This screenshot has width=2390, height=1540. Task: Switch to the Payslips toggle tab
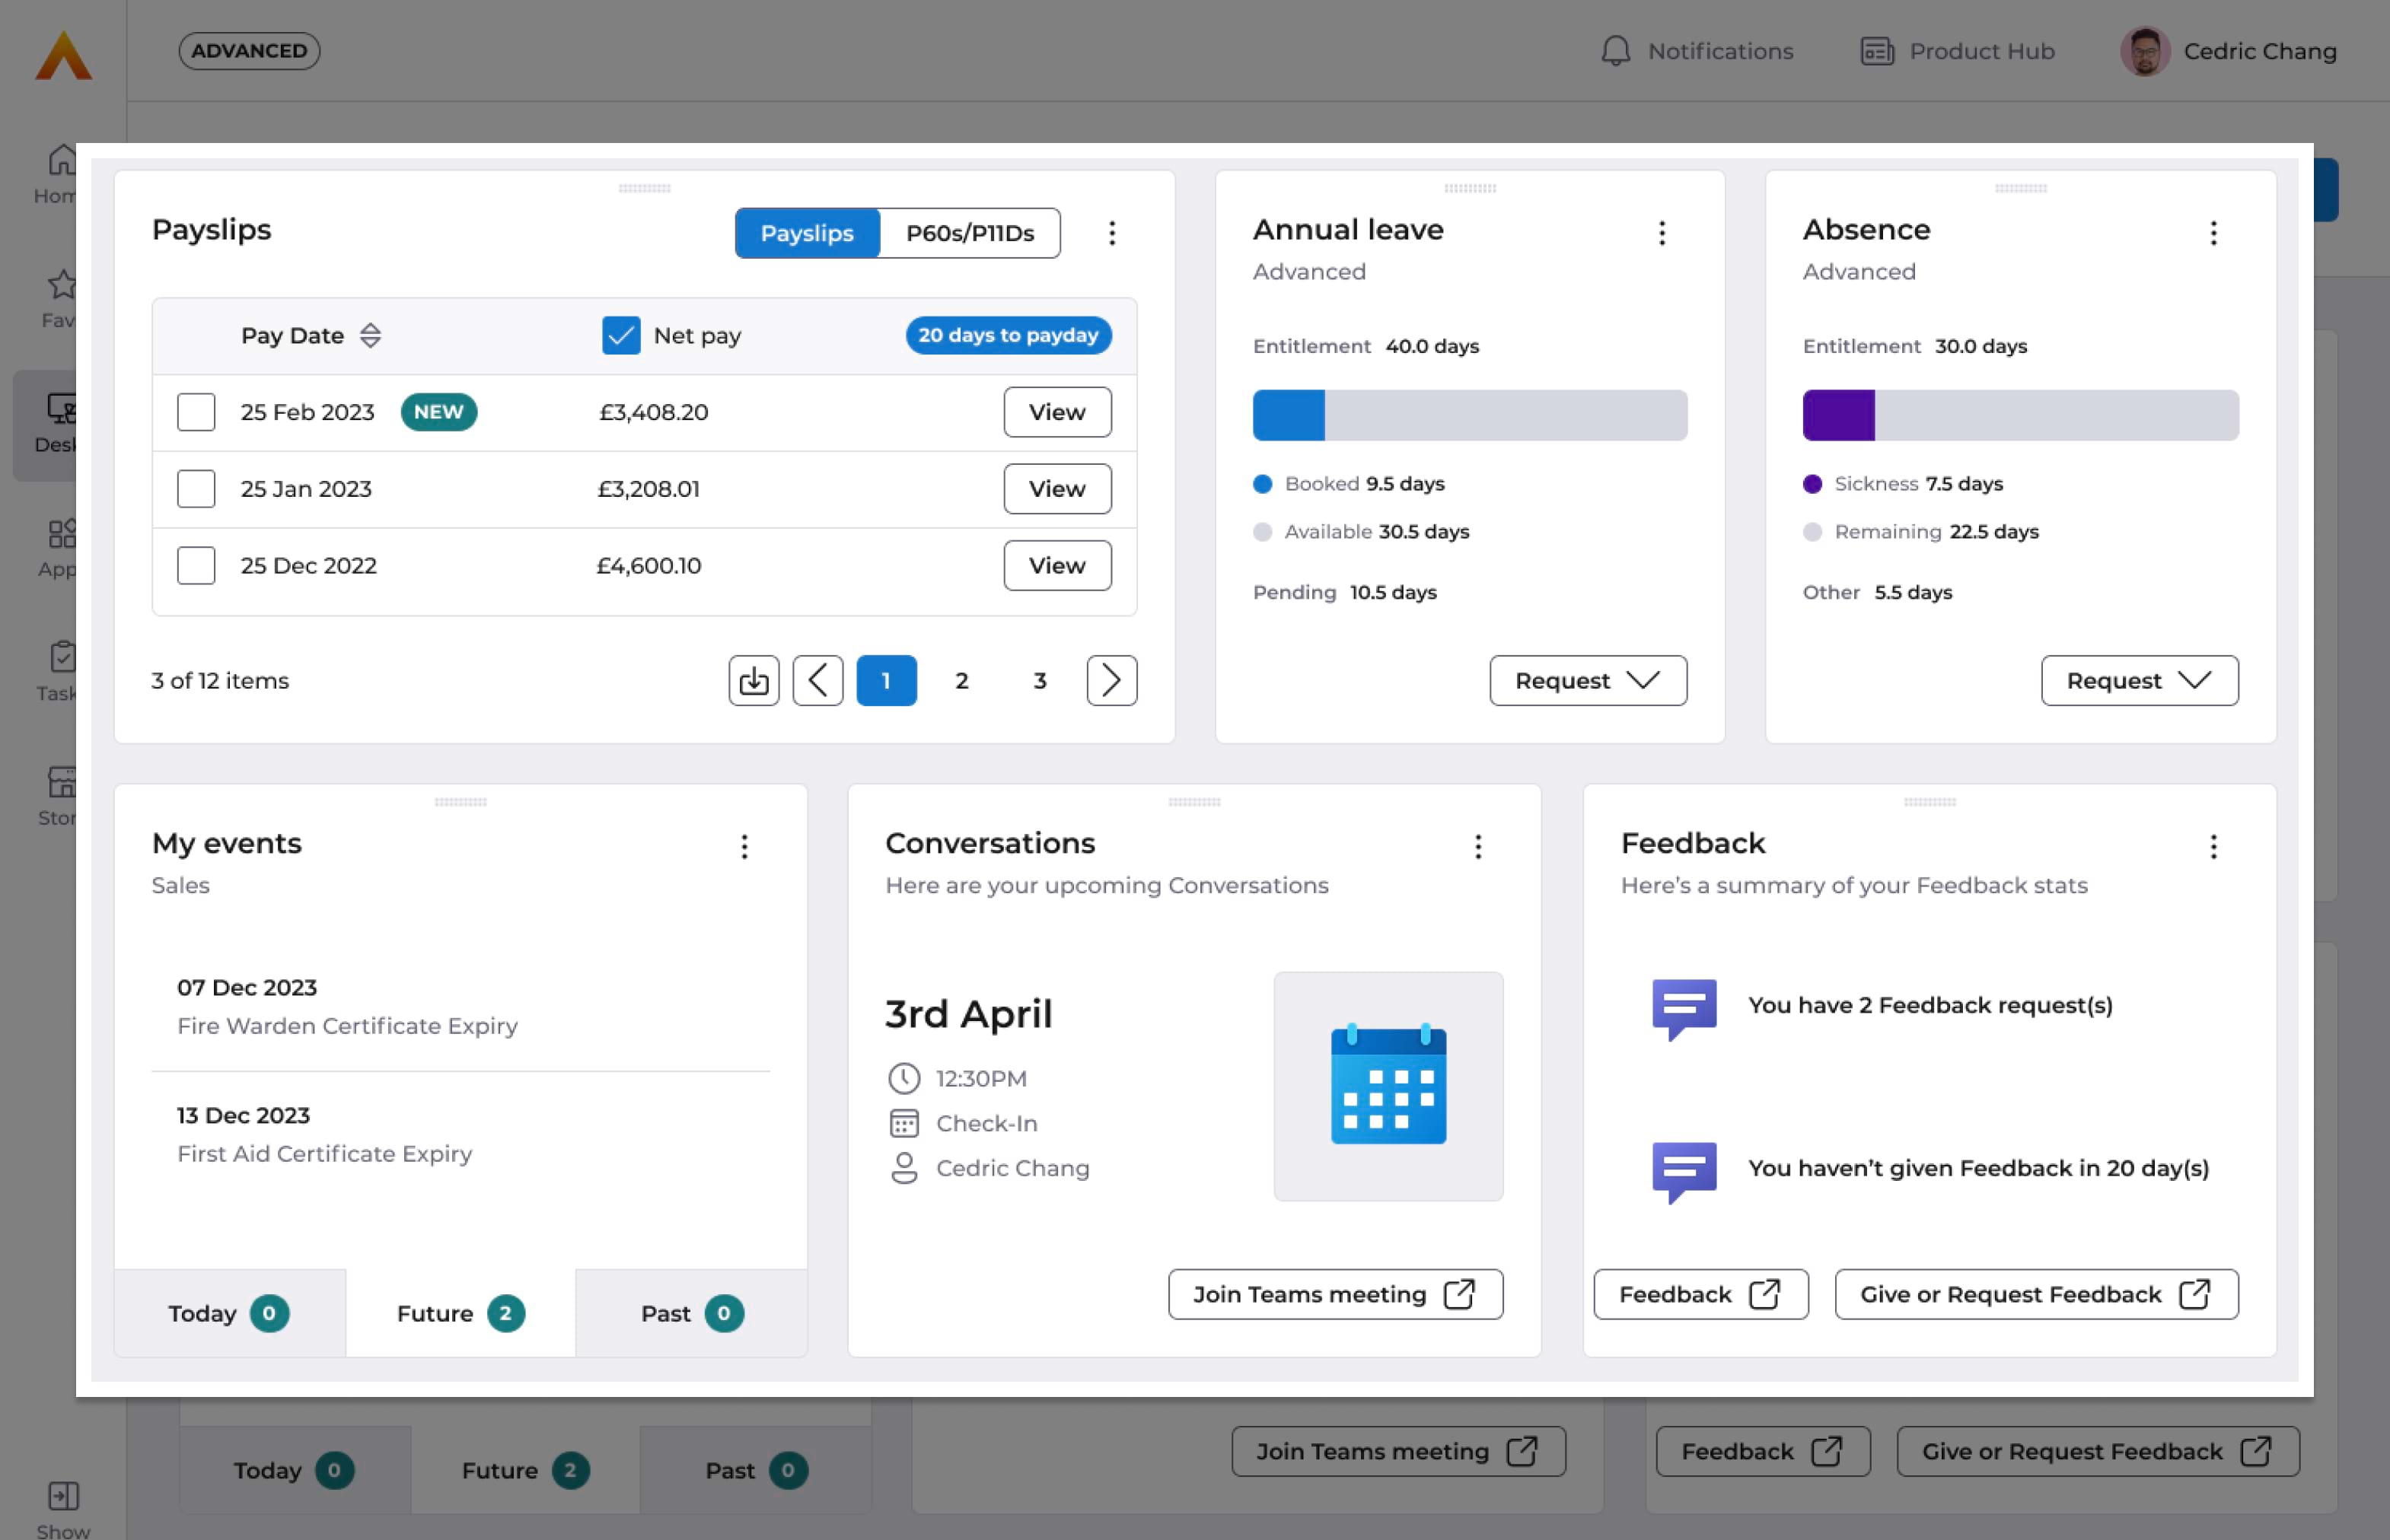(808, 233)
